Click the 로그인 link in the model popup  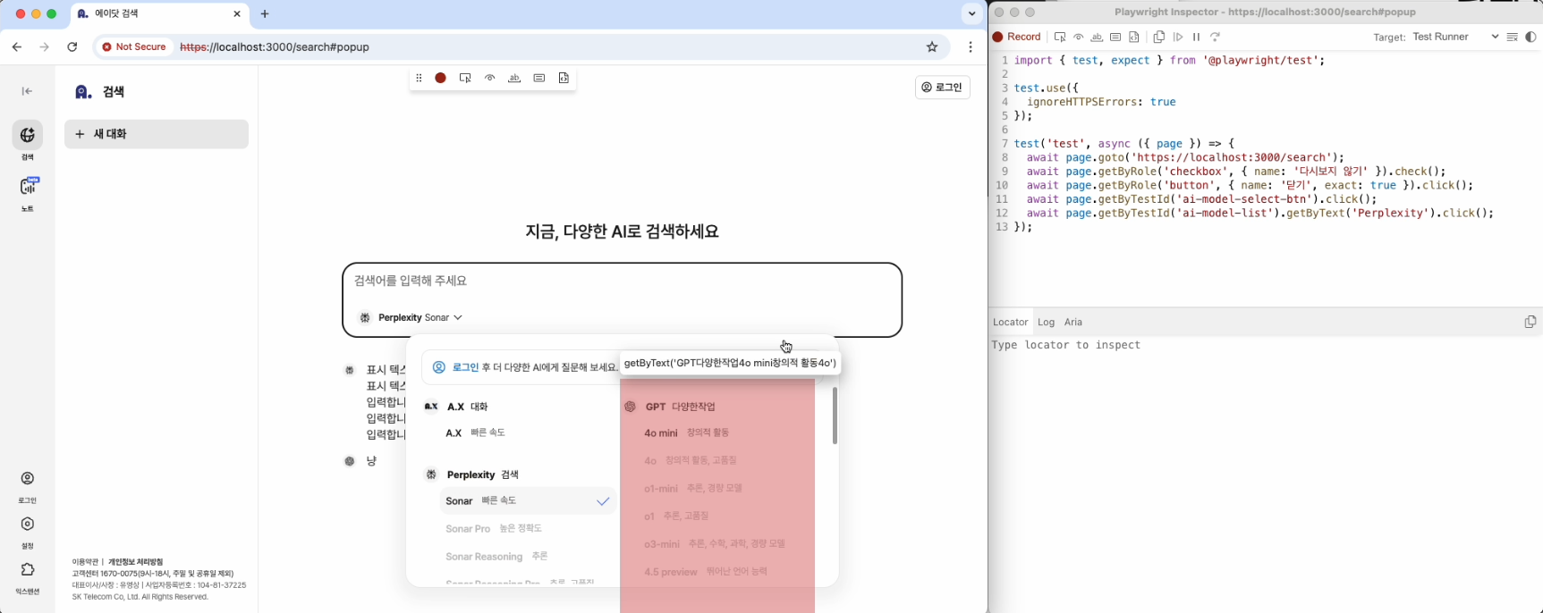pos(465,367)
